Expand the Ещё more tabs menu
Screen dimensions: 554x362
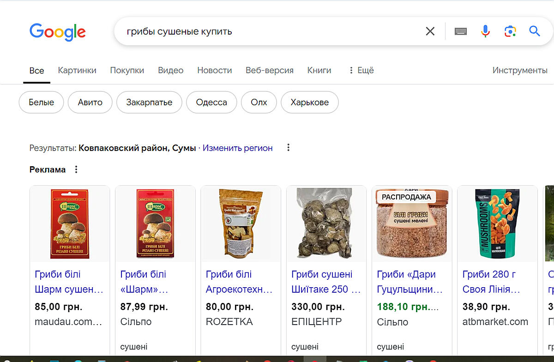point(361,70)
